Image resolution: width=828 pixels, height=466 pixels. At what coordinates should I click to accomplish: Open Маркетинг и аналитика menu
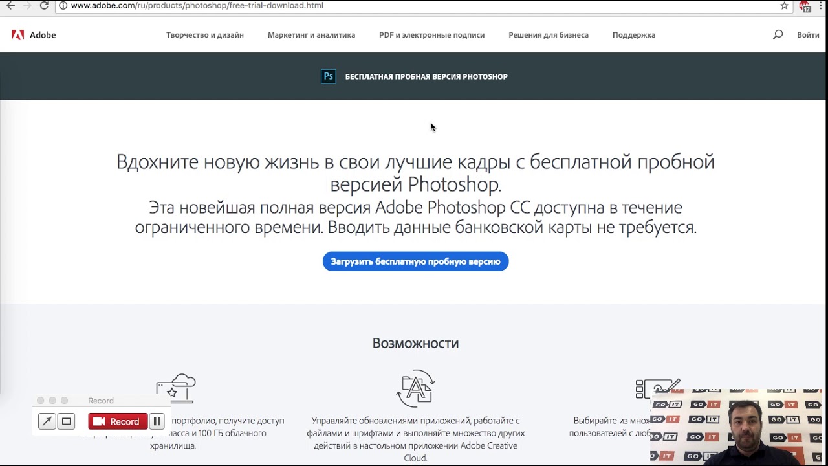311,35
